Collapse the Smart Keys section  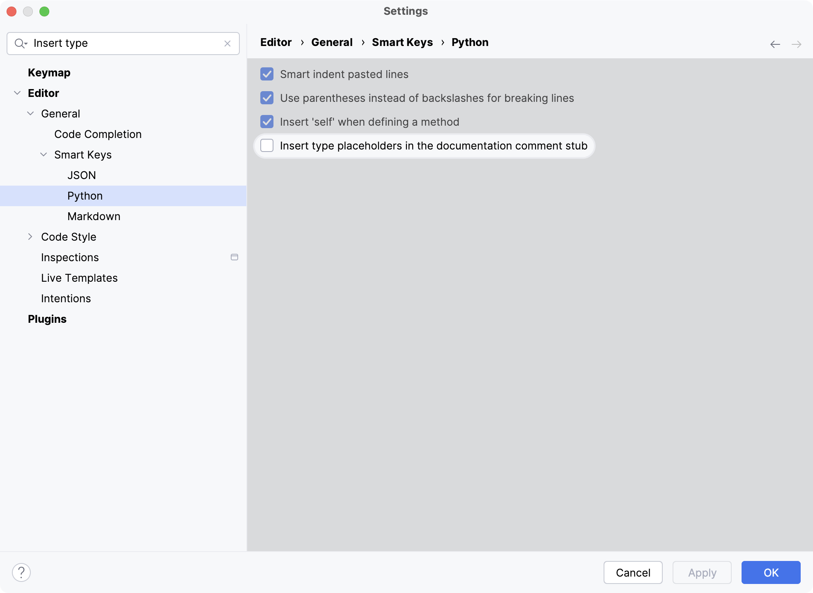pyautogui.click(x=43, y=154)
